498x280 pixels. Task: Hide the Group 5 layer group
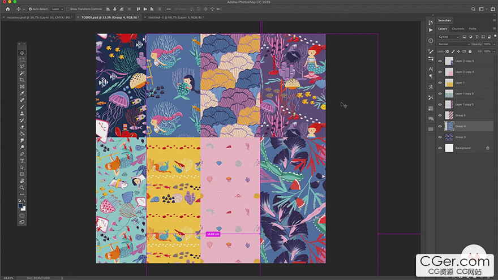click(x=440, y=115)
